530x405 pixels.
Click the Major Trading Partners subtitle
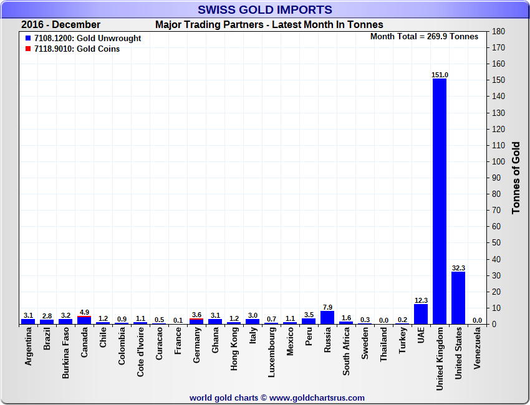[x=269, y=25]
